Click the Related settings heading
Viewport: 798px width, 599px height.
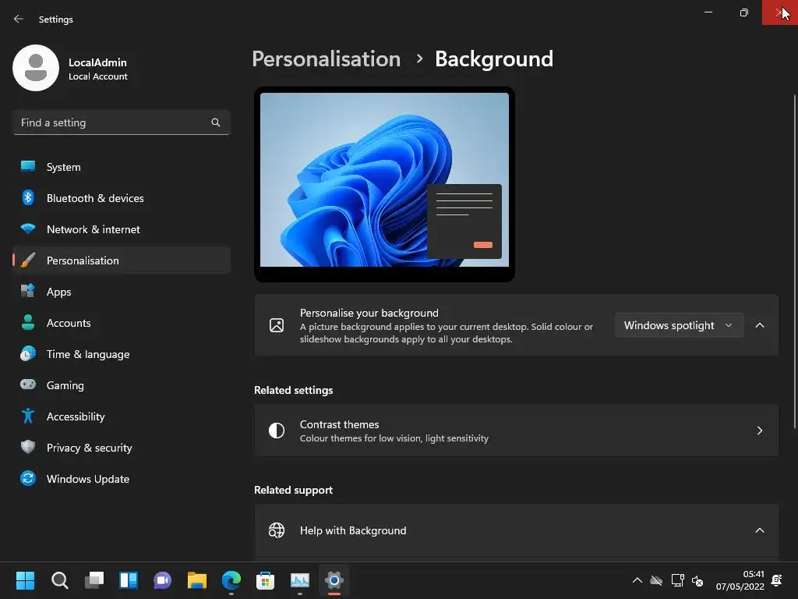294,390
